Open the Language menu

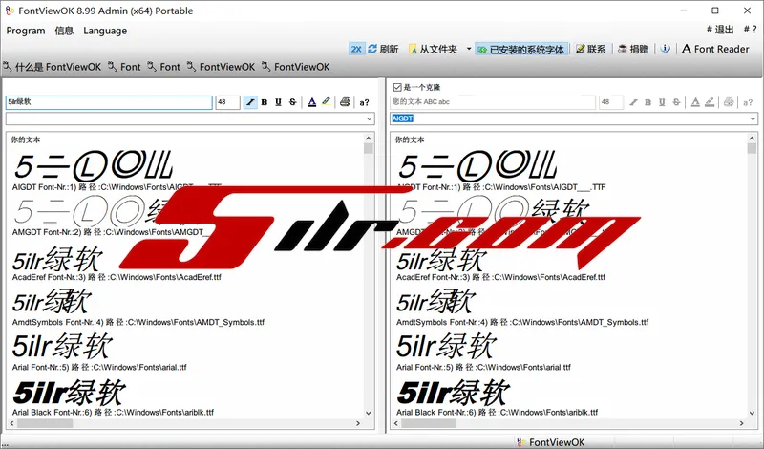(x=105, y=31)
